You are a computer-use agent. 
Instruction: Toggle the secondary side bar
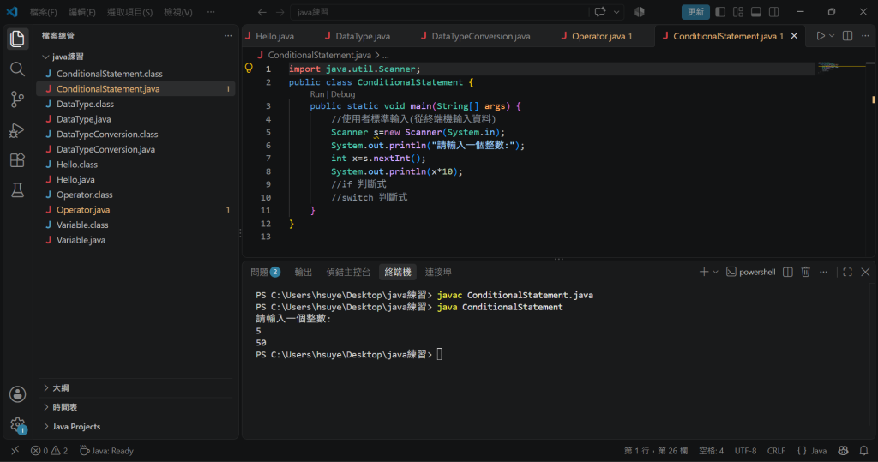tap(774, 12)
